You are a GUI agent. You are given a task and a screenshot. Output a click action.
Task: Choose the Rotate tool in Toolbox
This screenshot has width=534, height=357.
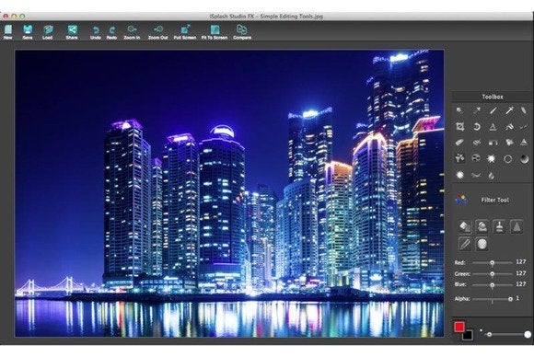476,127
